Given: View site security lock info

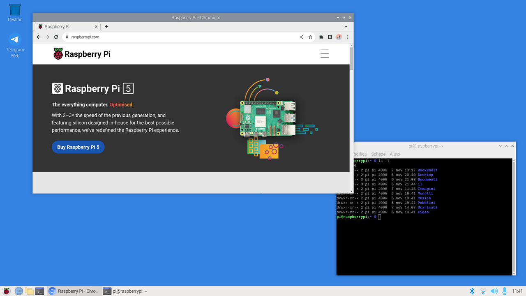Looking at the screenshot, I should (x=67, y=37).
